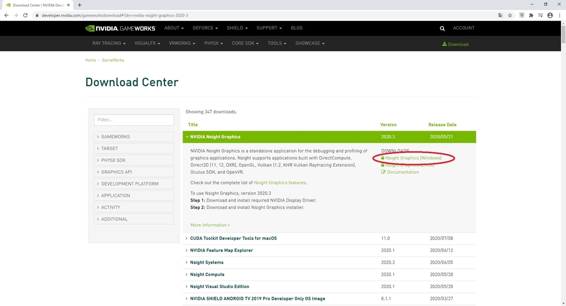Open the Nsight Graphics Documentation link

pyautogui.click(x=400, y=172)
